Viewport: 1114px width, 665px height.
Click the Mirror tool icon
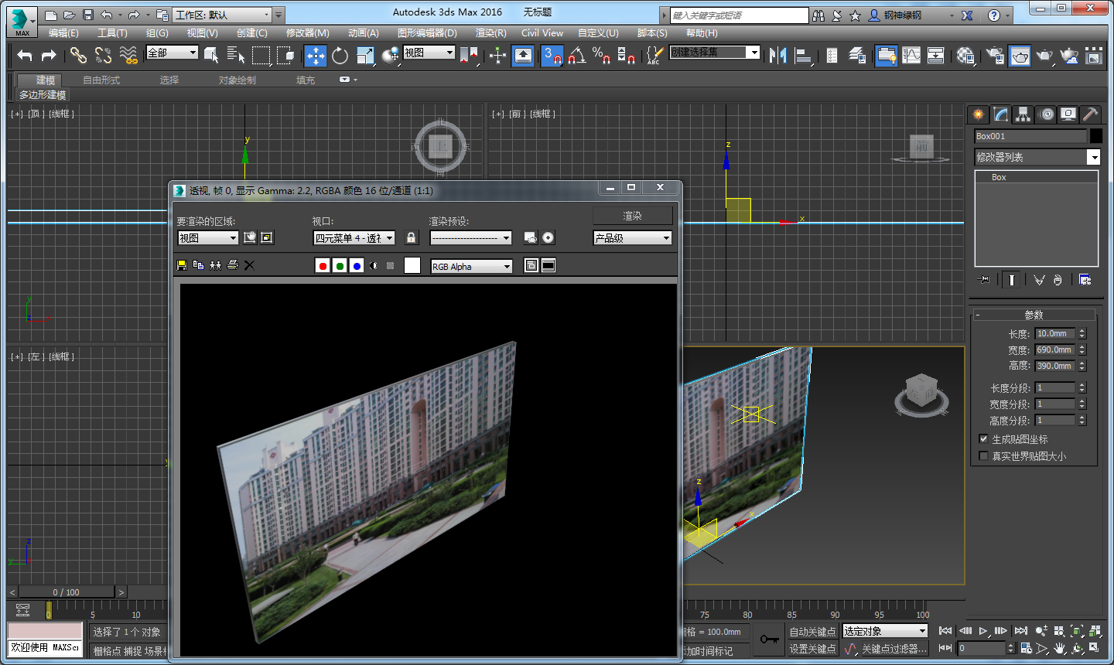click(x=778, y=55)
